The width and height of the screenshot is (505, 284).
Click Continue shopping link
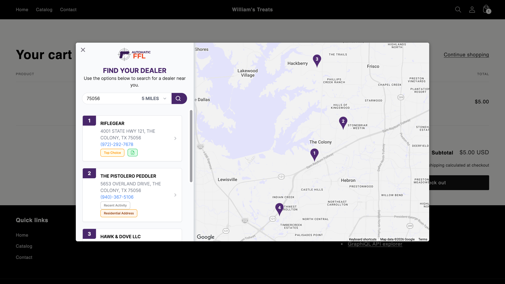pyautogui.click(x=466, y=55)
